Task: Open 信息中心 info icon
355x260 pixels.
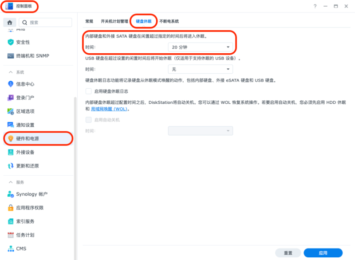Action: click(x=11, y=84)
